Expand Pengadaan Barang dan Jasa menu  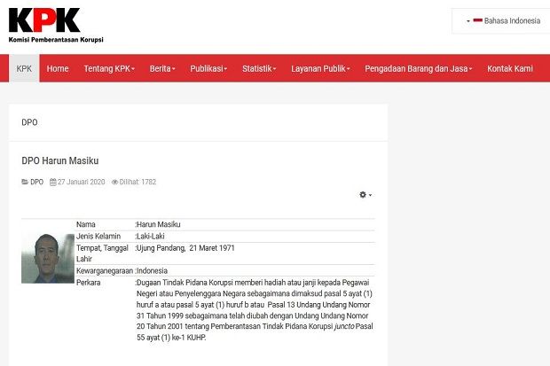[419, 68]
